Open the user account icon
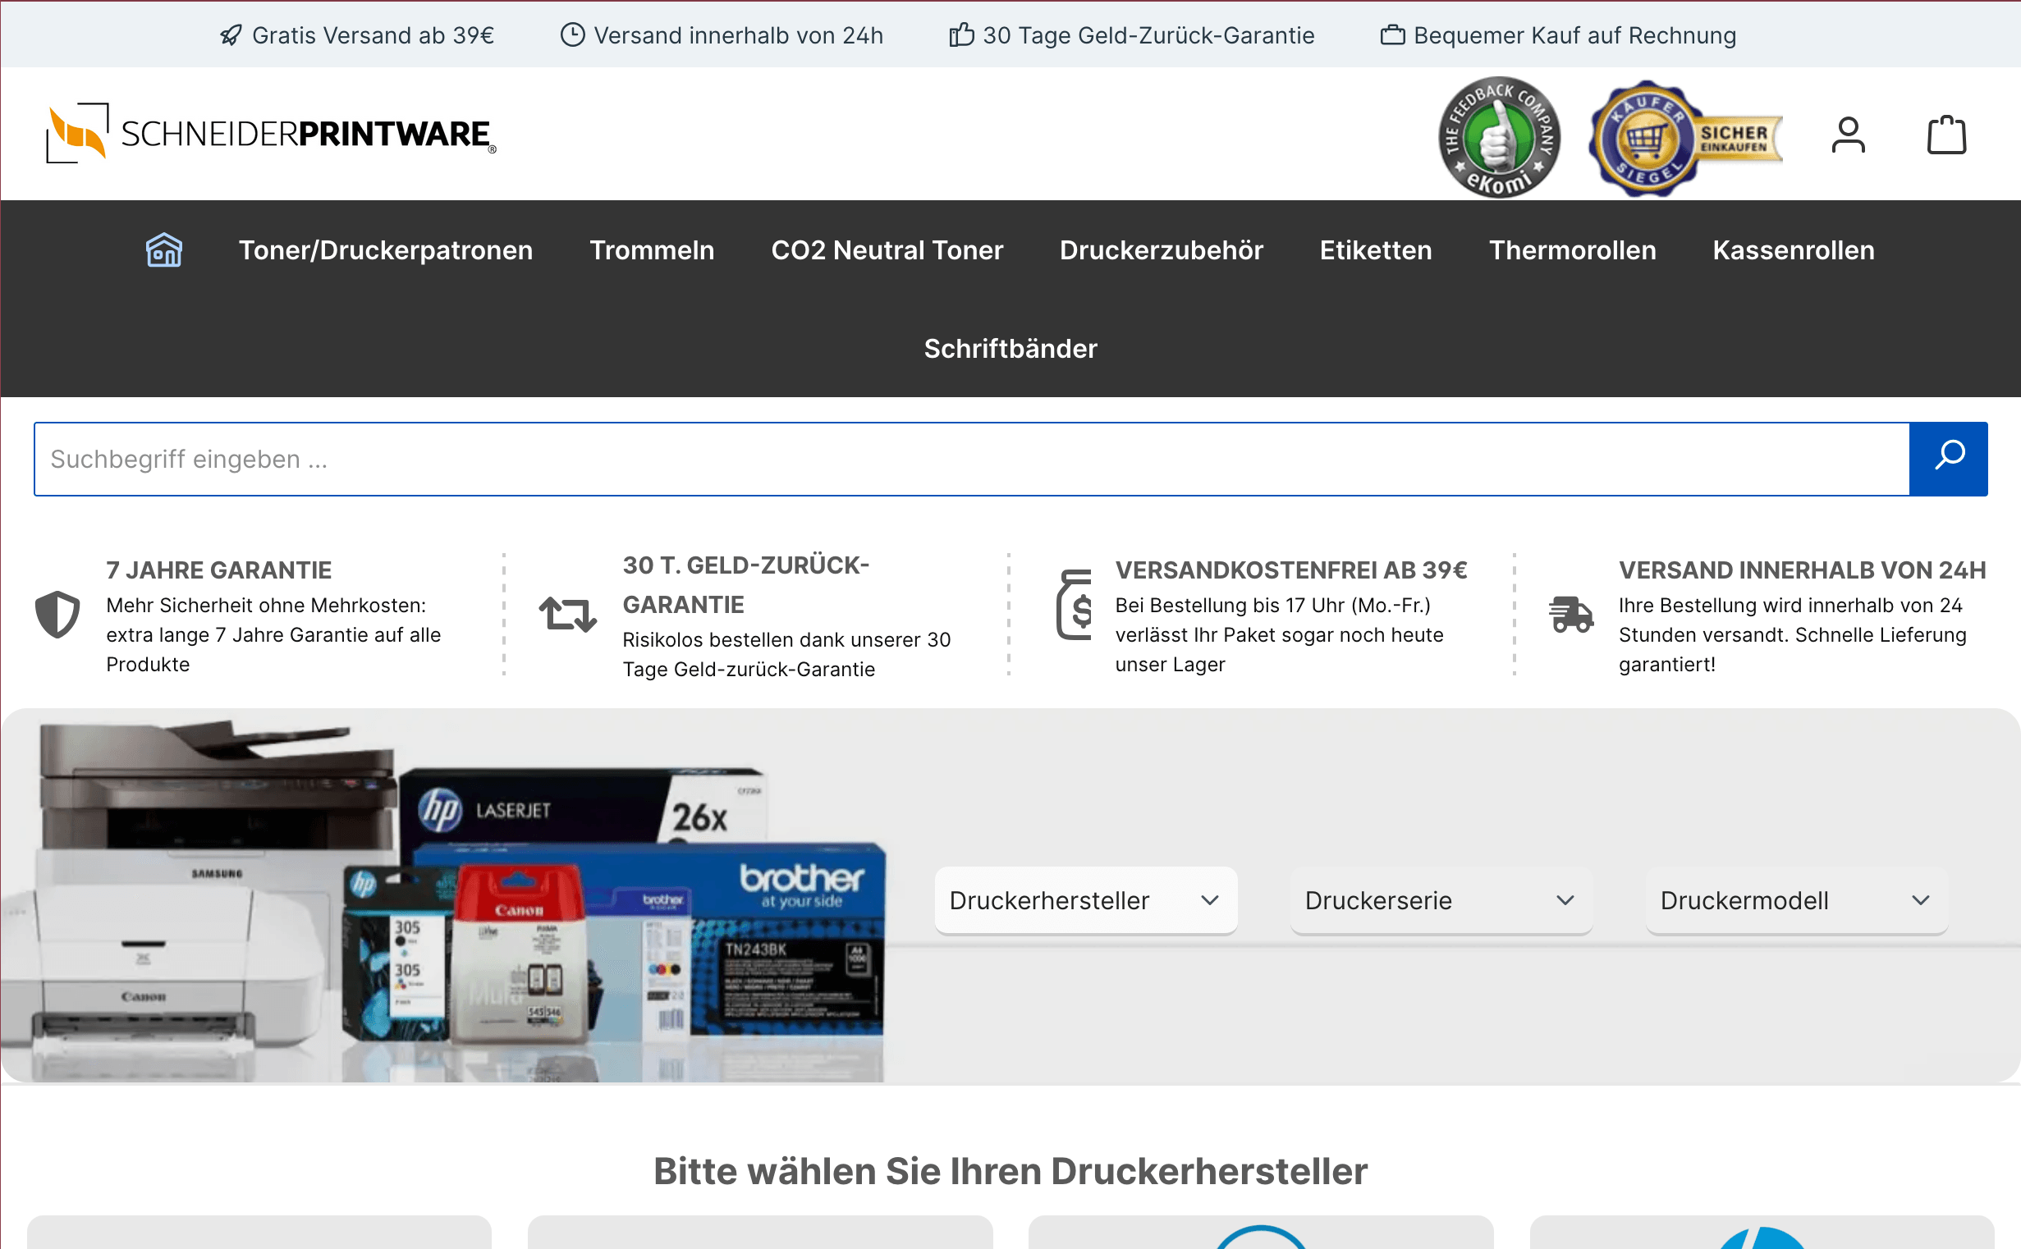Screen dimensions: 2021x1249 1848,135
